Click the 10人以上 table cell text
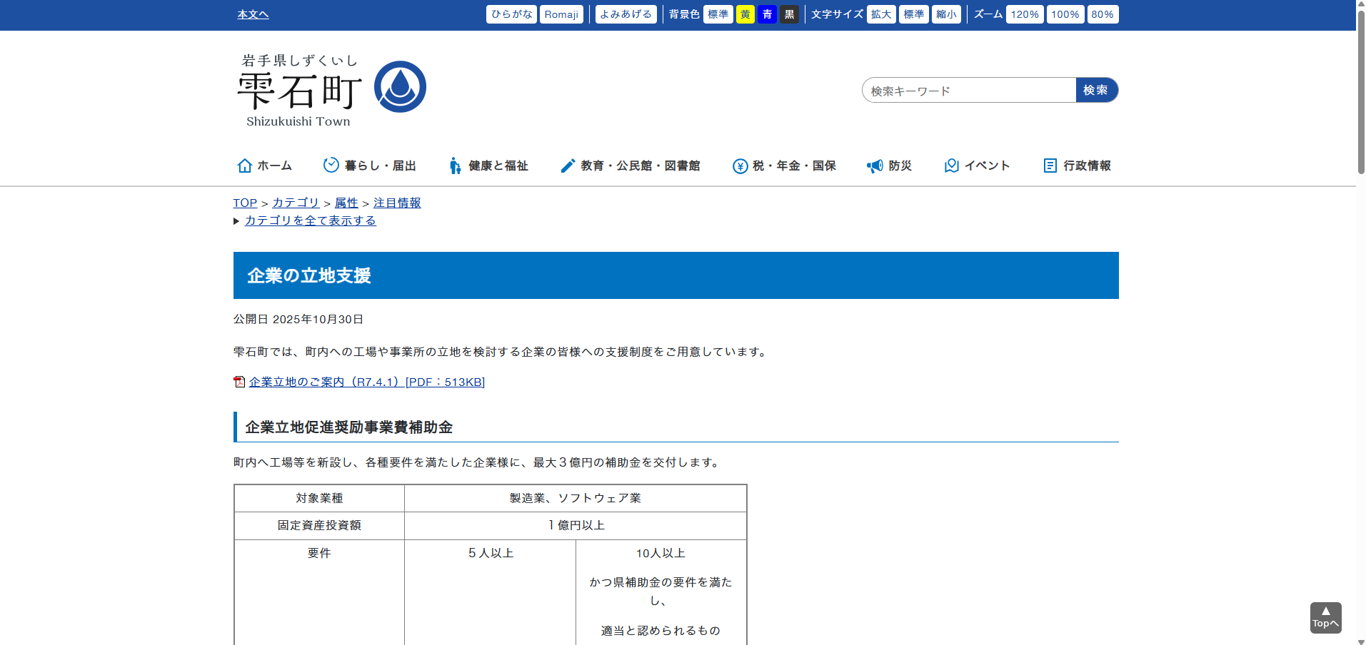The width and height of the screenshot is (1366, 645). point(661,553)
